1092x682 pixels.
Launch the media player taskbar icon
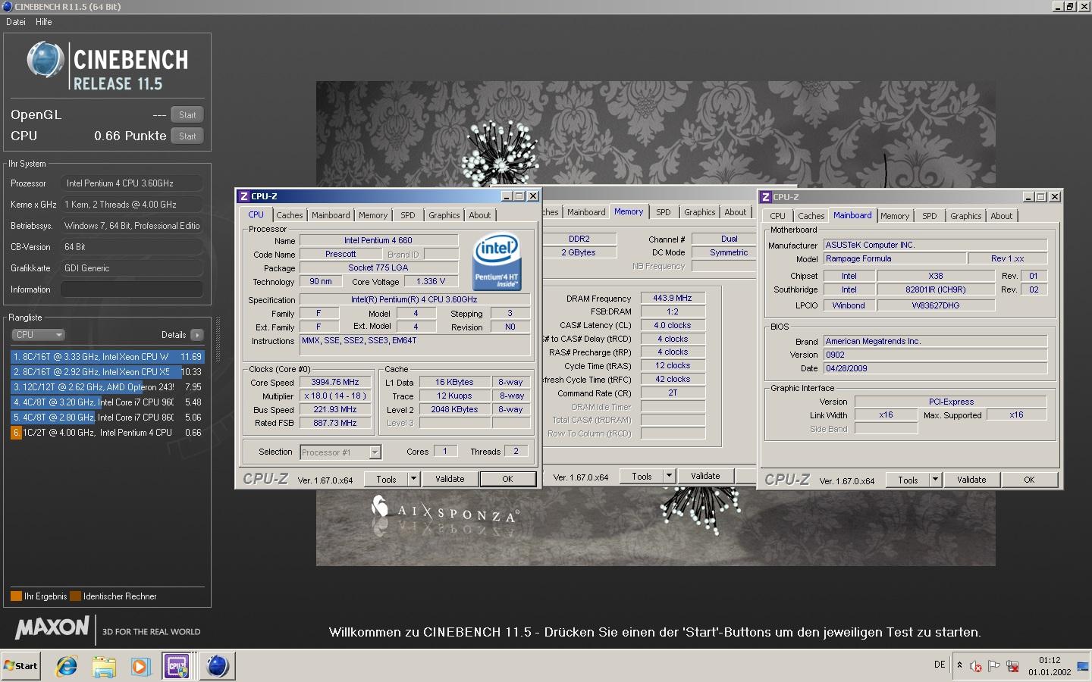(140, 666)
